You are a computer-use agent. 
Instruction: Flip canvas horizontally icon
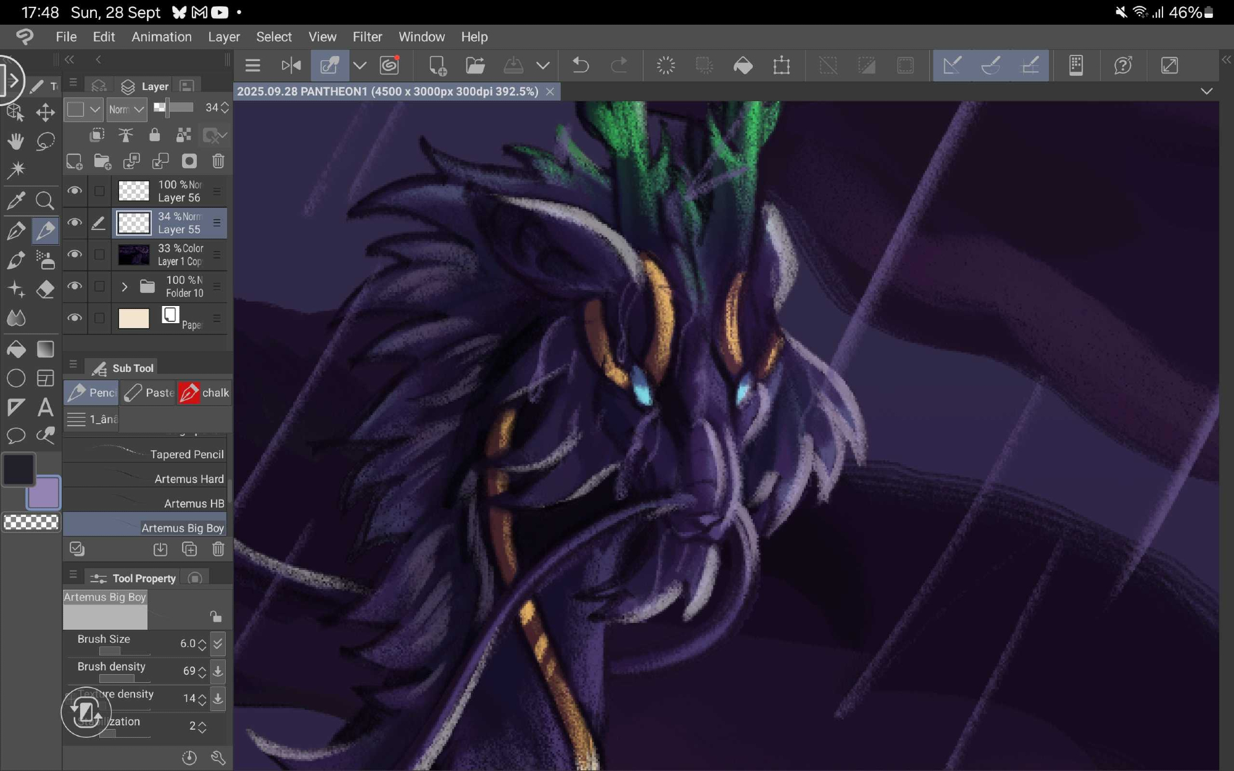click(291, 65)
